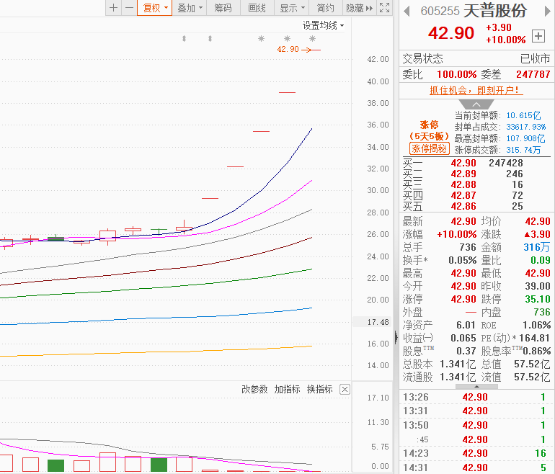The width and height of the screenshot is (555, 474).
Task: Open the 复权 dropdown
Action: pyautogui.click(x=155, y=8)
